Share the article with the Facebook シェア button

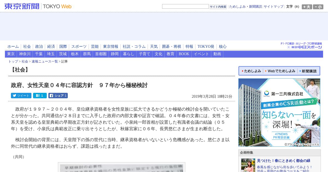[x=58, y=96]
